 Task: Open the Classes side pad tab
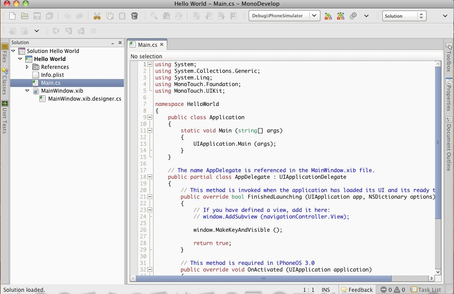pyautogui.click(x=4, y=81)
